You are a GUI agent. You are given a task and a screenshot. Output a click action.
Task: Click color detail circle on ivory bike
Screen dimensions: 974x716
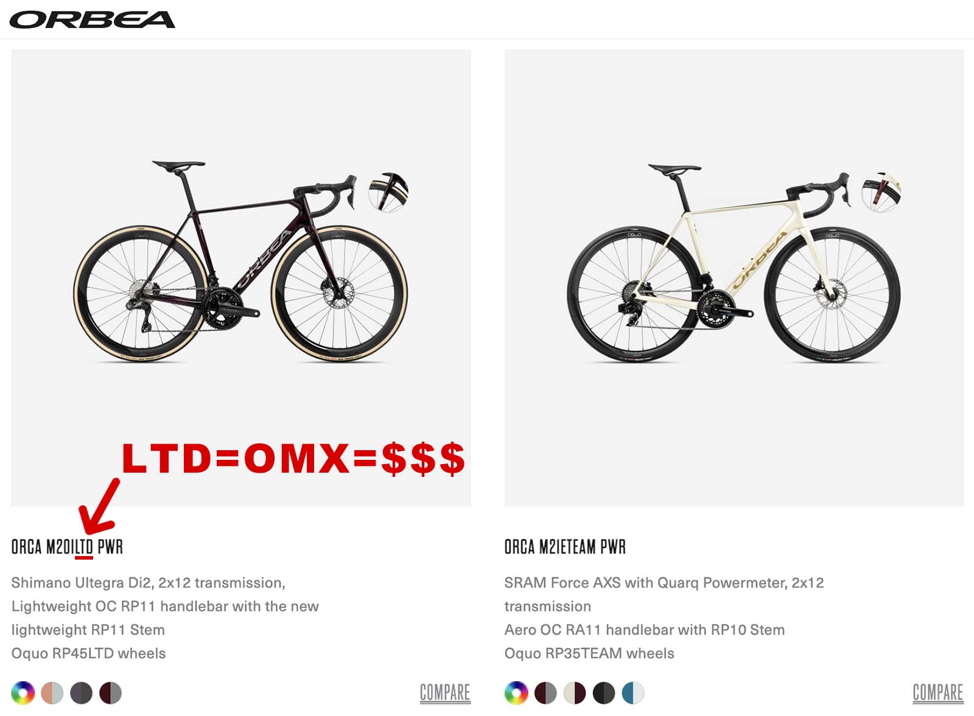point(881,192)
